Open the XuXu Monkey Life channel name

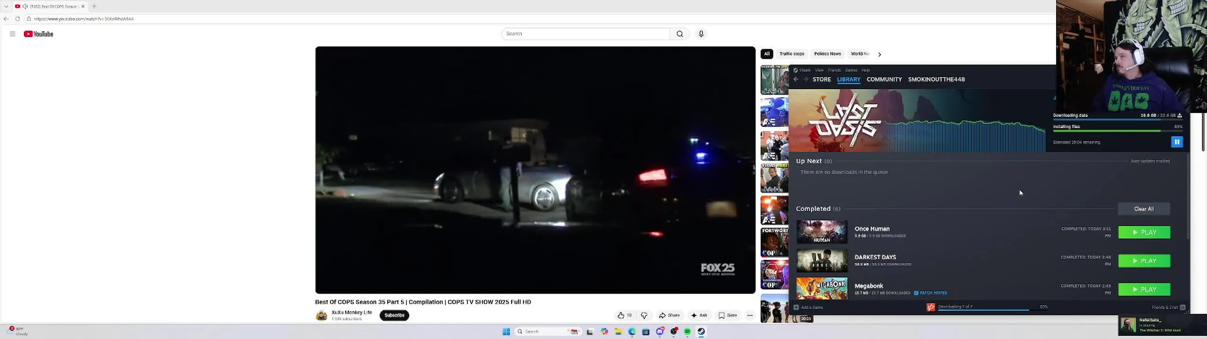352,312
